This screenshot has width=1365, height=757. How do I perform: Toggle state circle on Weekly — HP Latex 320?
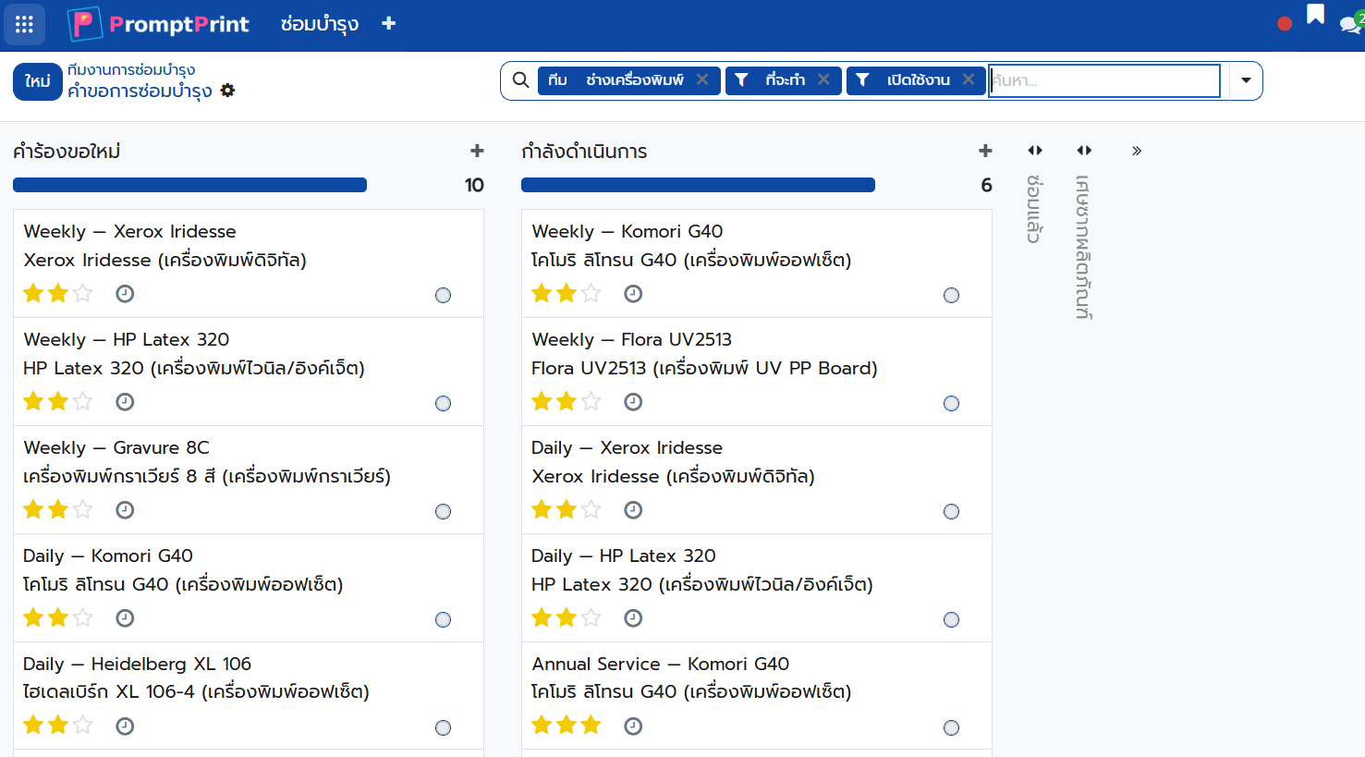[444, 404]
